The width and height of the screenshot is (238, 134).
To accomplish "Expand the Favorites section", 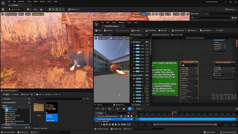I will click(2, 99).
